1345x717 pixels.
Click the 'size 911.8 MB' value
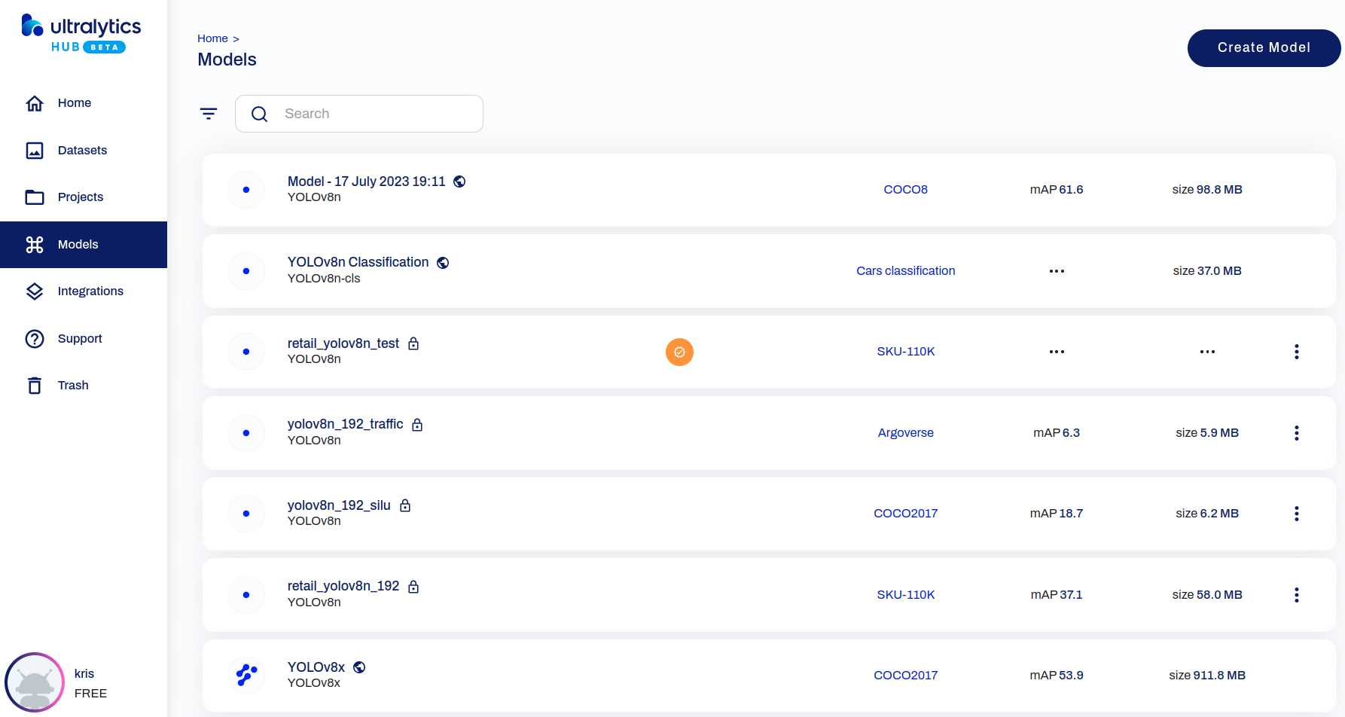point(1207,676)
